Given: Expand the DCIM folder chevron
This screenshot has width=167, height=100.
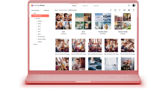Looking at the screenshot, I should (37, 24).
